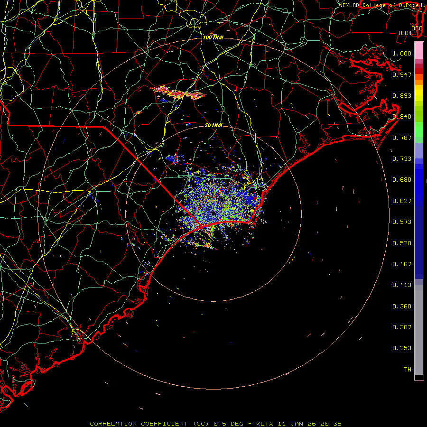The height and width of the screenshot is (427, 427).
Task: Click the 100 NMI range ring label
Action: point(213,37)
